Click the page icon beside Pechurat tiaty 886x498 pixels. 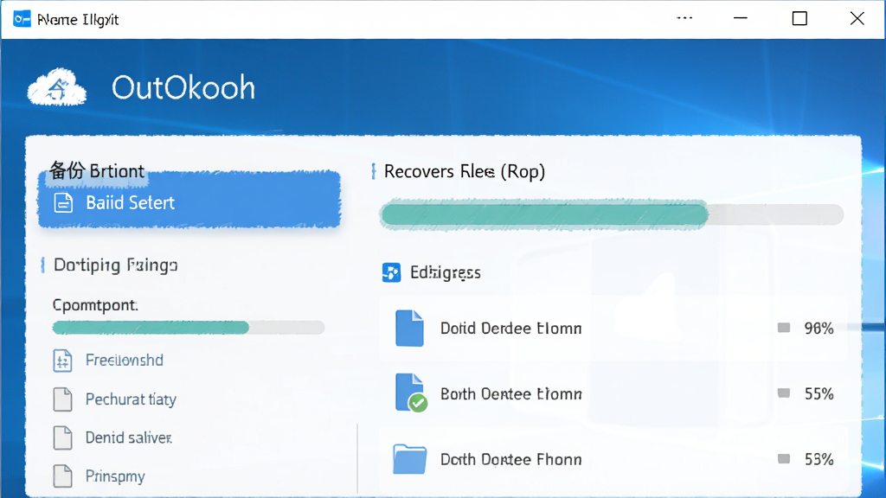tap(62, 399)
